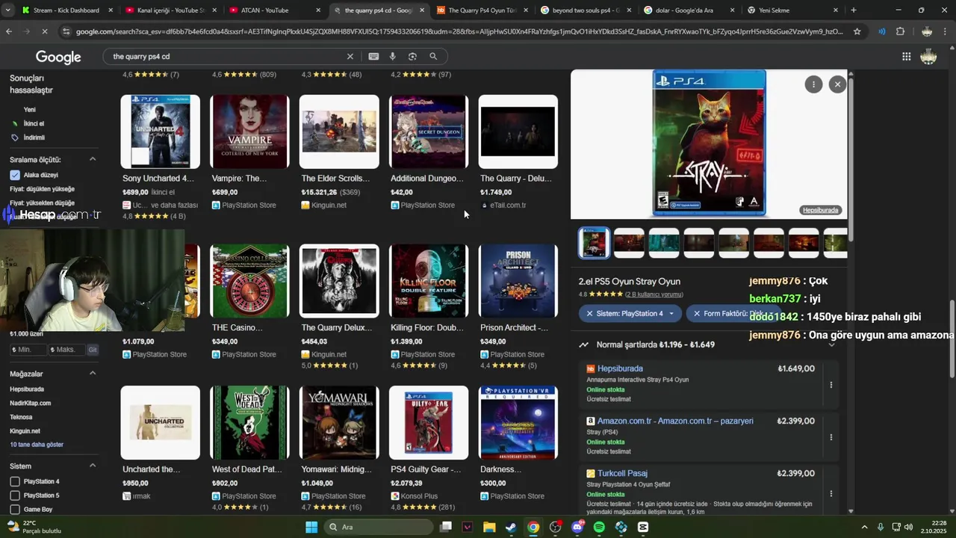Screen dimensions: 956x538
Task: Click the Min. price input field
Action: coord(28,350)
